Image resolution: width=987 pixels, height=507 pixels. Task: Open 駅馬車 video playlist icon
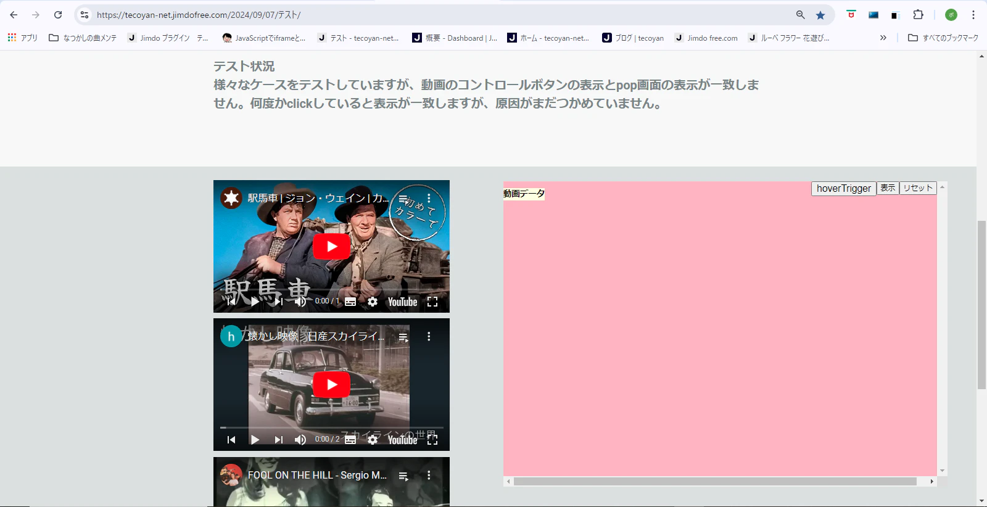click(403, 199)
